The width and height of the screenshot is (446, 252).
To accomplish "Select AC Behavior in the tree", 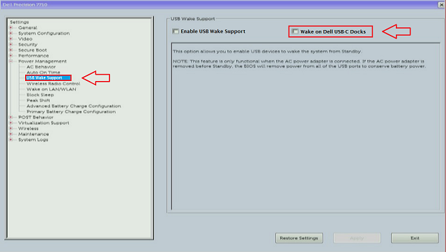I will point(41,67).
